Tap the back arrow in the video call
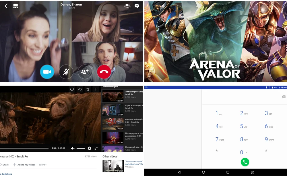Screen dimensions: 287x177 tap(6, 6)
